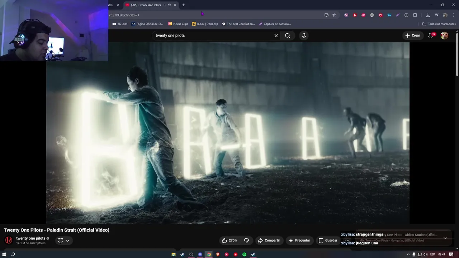Image resolution: width=459 pixels, height=258 pixels.
Task: Click the 02:49 taskbar clock
Action: pyautogui.click(x=441, y=254)
